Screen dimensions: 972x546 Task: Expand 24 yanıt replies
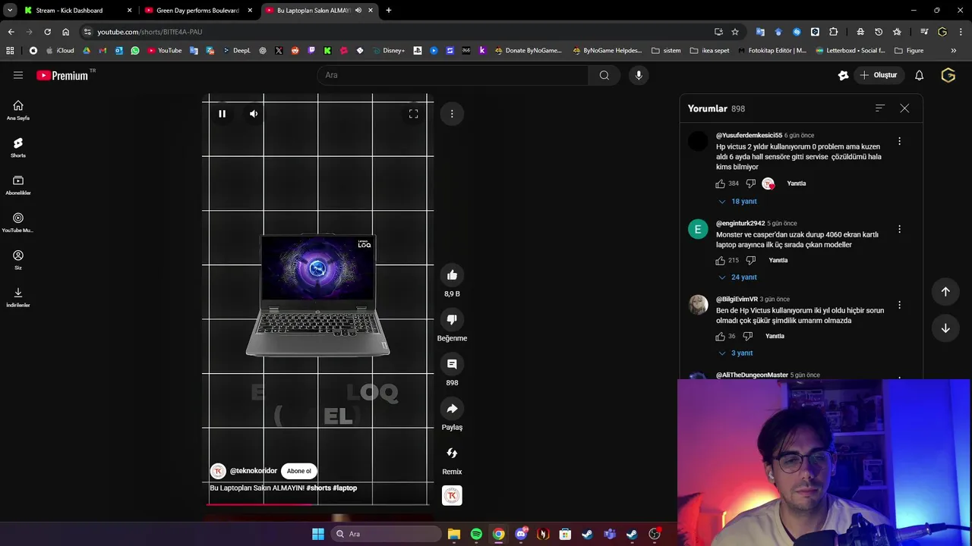click(737, 278)
